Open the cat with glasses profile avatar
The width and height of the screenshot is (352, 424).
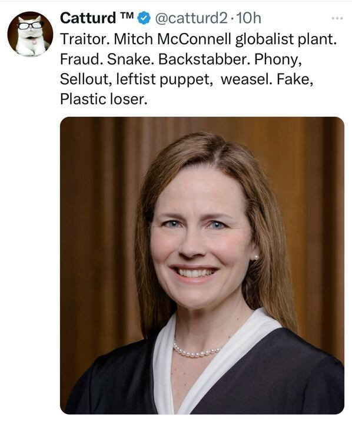point(30,34)
